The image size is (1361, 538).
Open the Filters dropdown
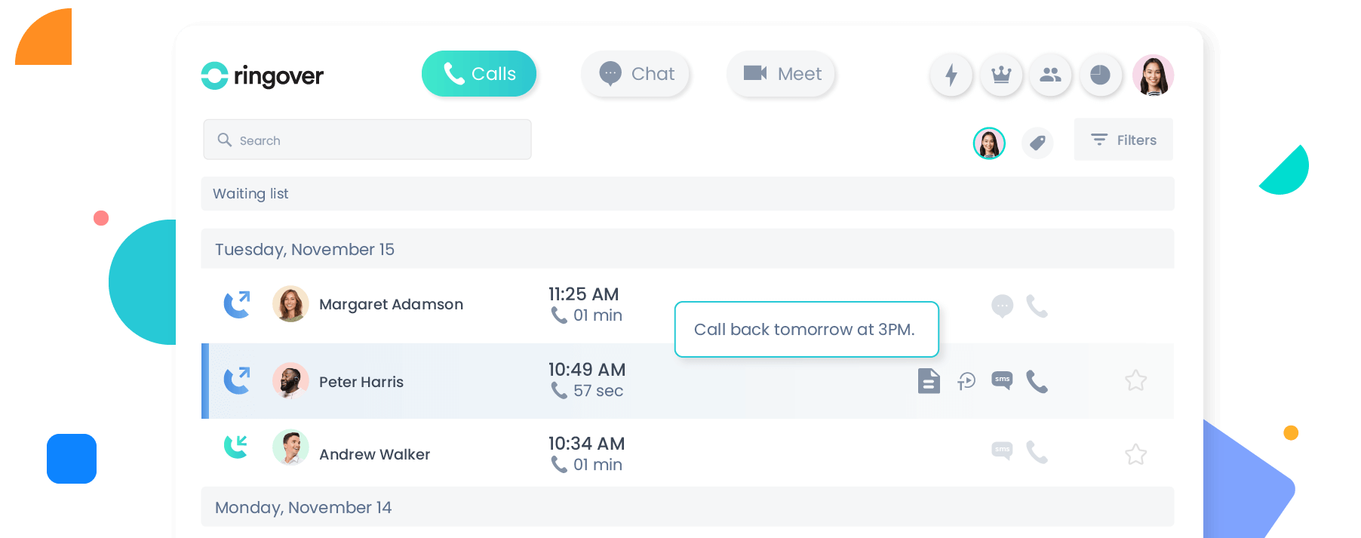click(1123, 140)
